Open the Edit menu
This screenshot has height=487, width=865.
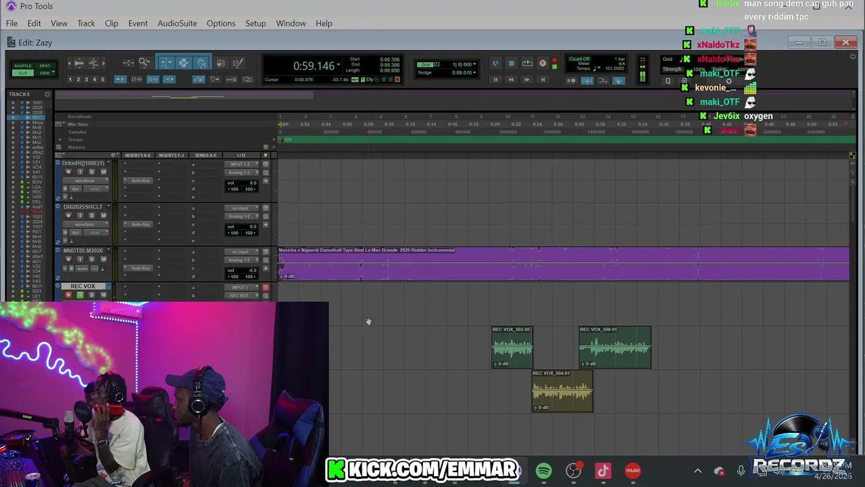coord(34,23)
